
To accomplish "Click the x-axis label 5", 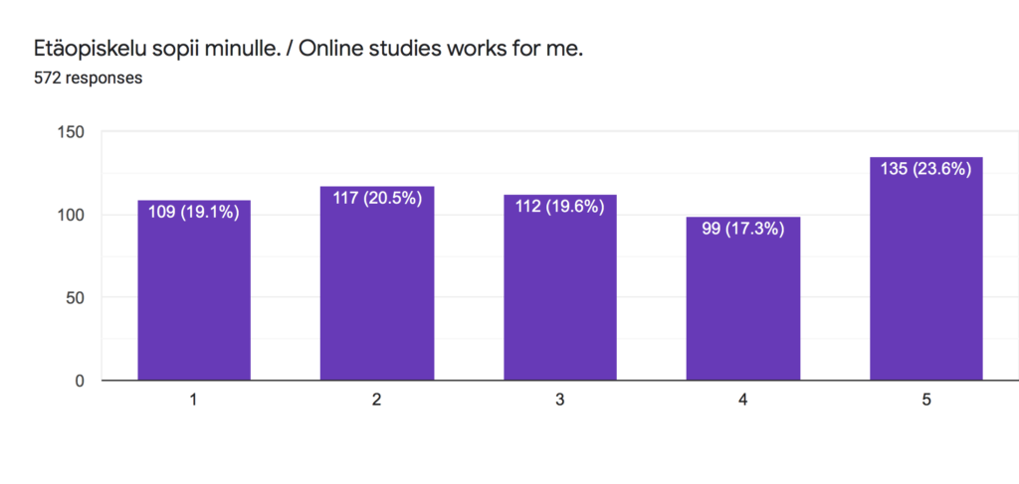I will [926, 401].
